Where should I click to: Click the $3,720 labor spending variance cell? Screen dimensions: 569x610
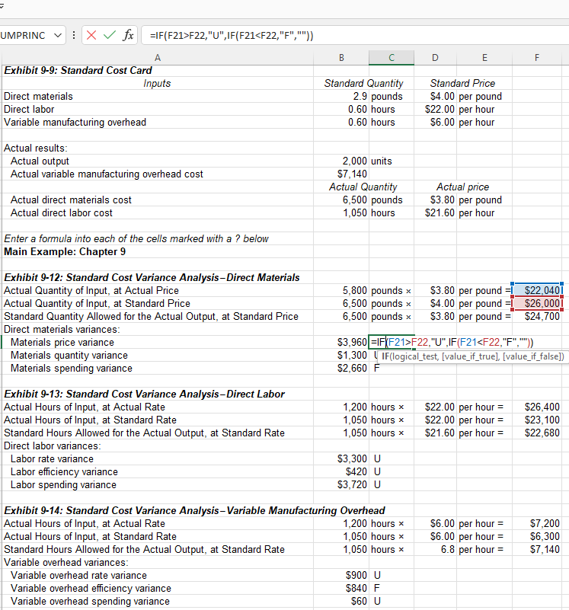pos(341,485)
